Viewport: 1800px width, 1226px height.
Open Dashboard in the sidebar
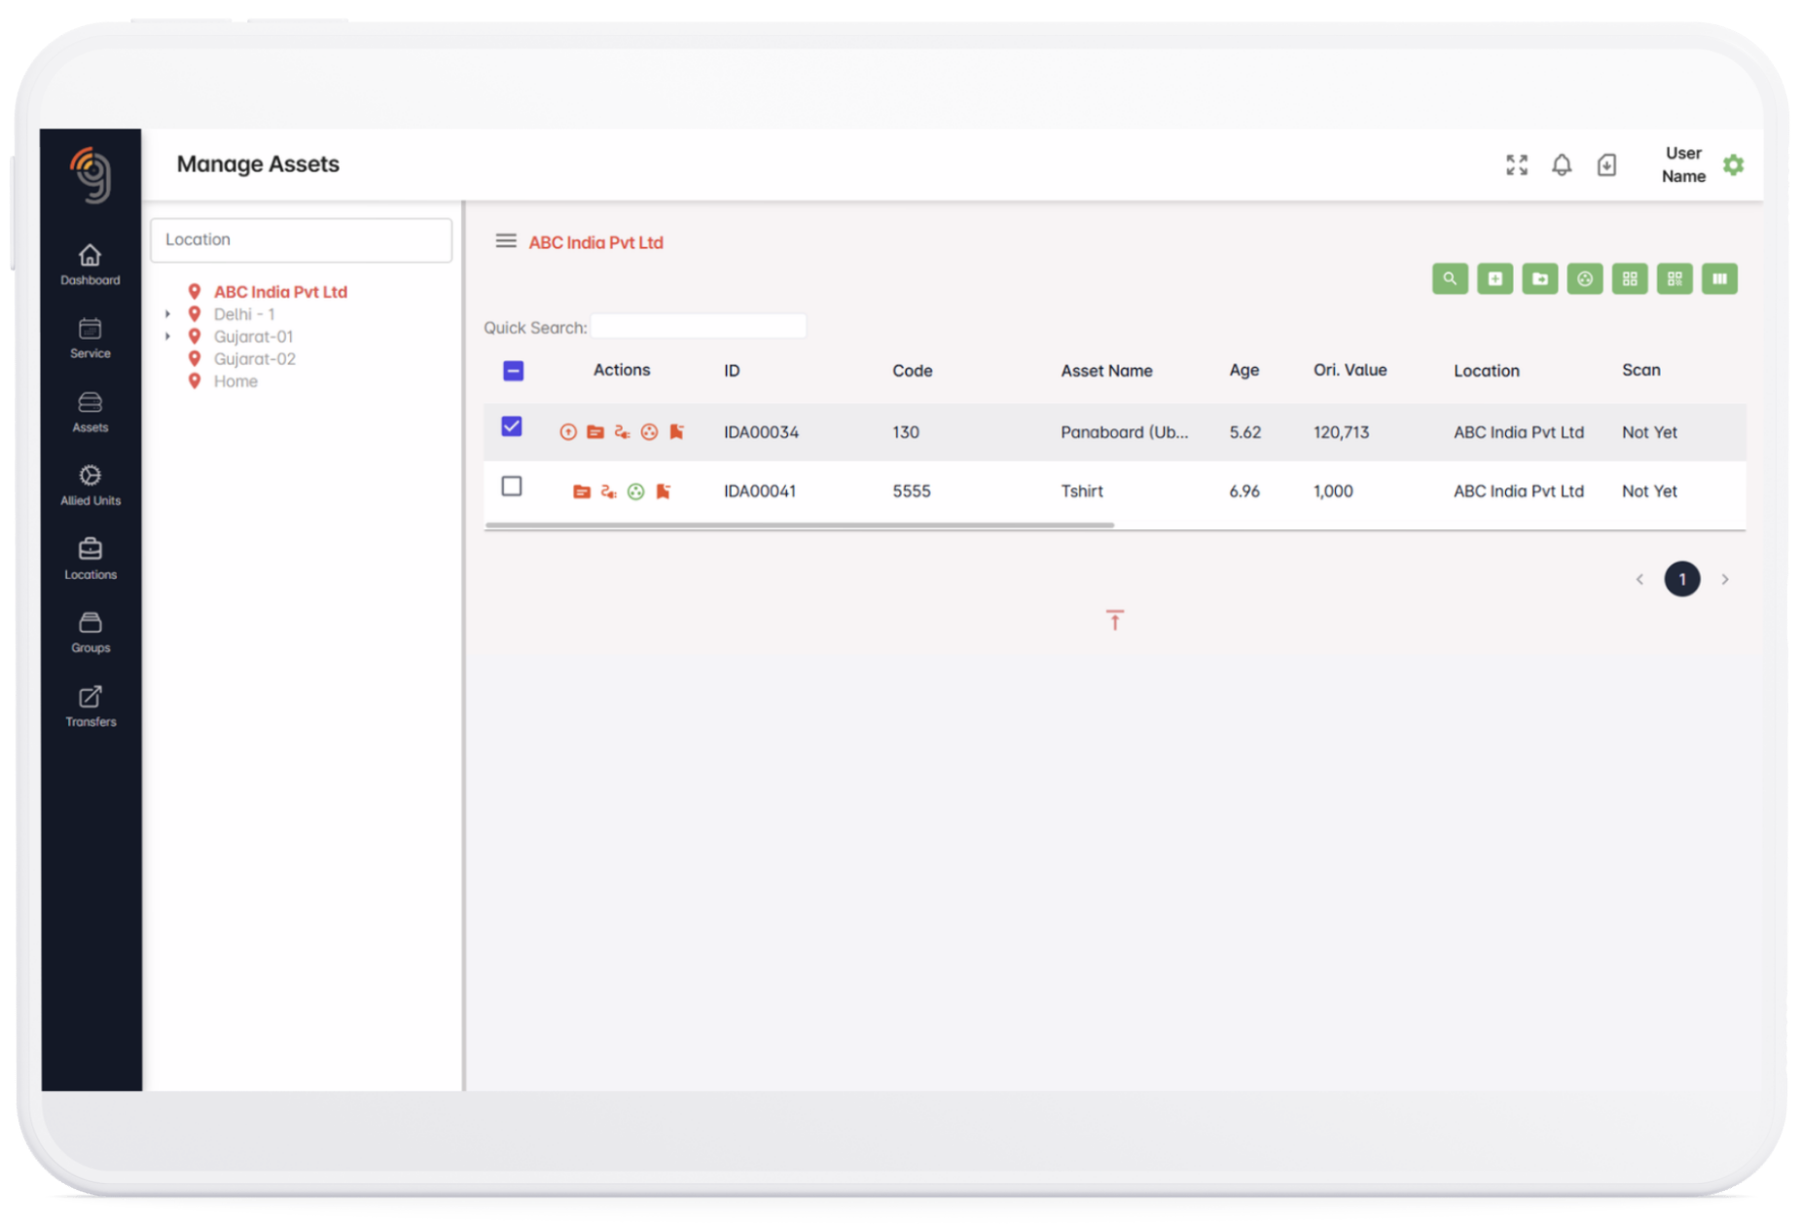point(90,265)
